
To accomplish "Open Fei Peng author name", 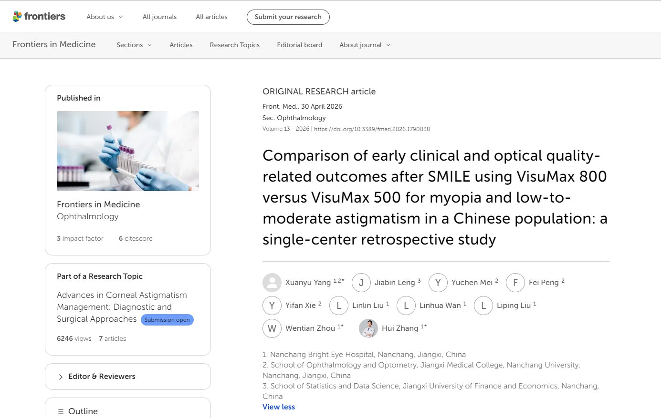I will 544,283.
